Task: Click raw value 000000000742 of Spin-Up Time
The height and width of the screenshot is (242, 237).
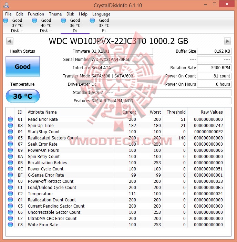Action: click(x=208, y=126)
